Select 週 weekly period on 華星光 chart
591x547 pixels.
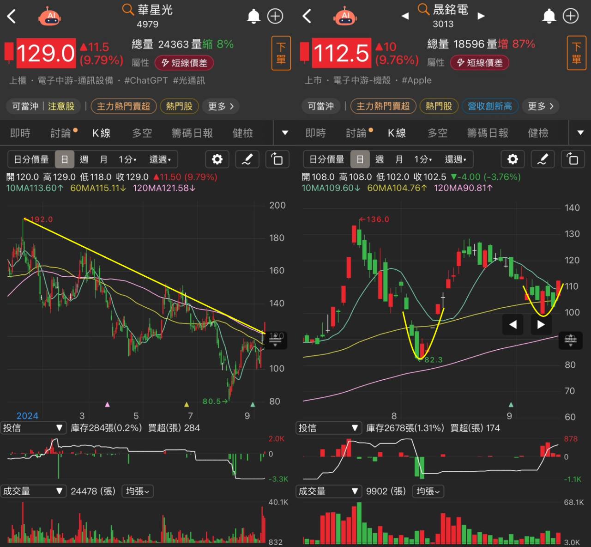[84, 159]
